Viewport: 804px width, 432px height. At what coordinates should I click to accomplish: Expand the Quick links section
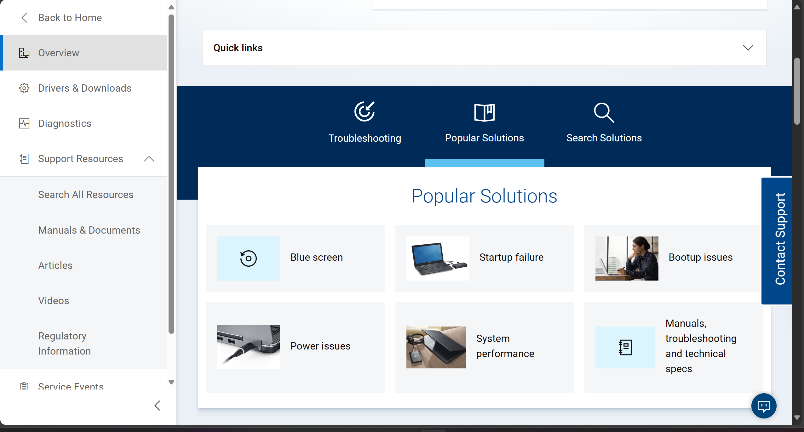(x=748, y=48)
